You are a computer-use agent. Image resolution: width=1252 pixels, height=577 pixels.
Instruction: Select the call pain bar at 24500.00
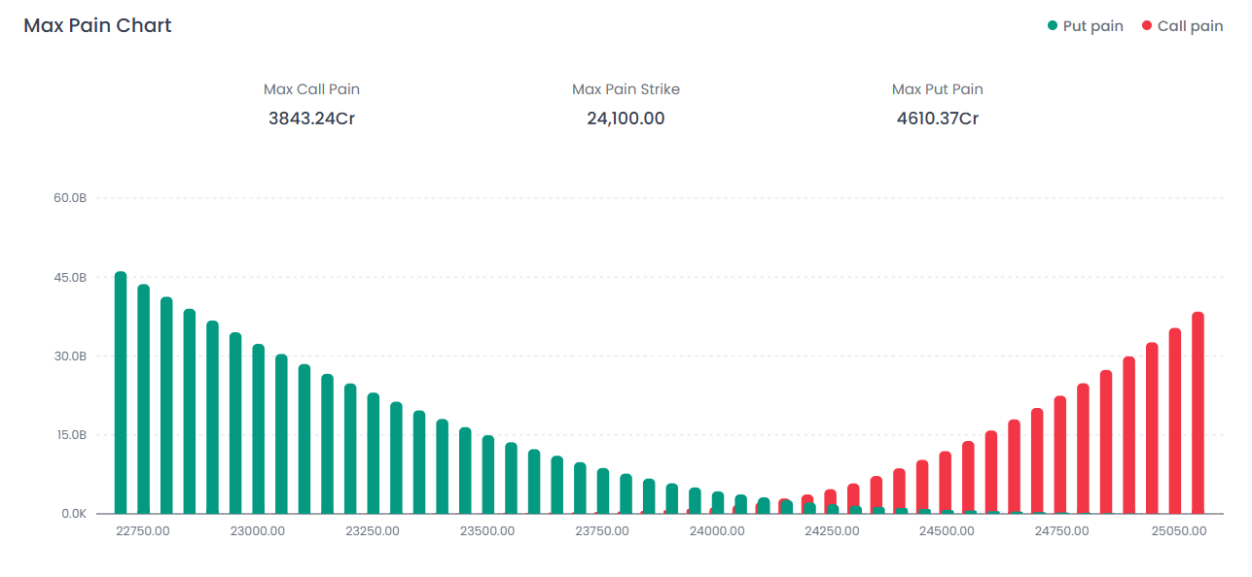pyautogui.click(x=946, y=483)
